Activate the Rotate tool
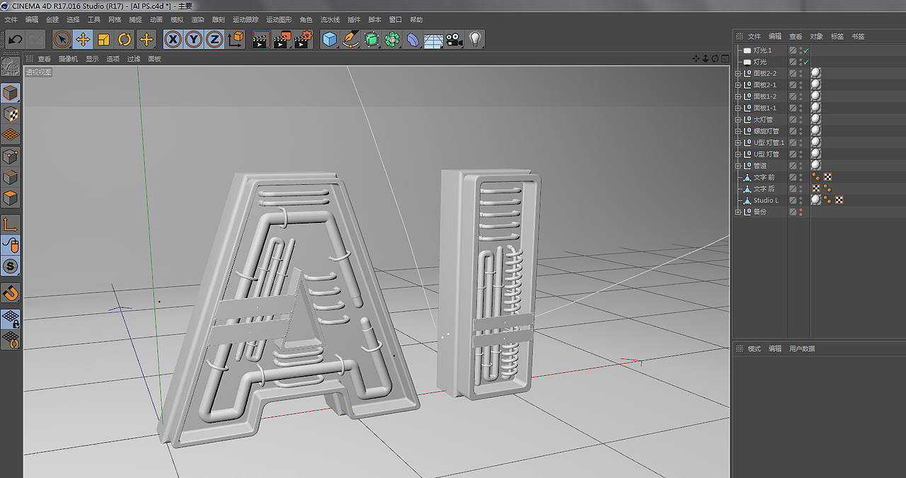Screen dimensions: 906x478 (x=125, y=40)
